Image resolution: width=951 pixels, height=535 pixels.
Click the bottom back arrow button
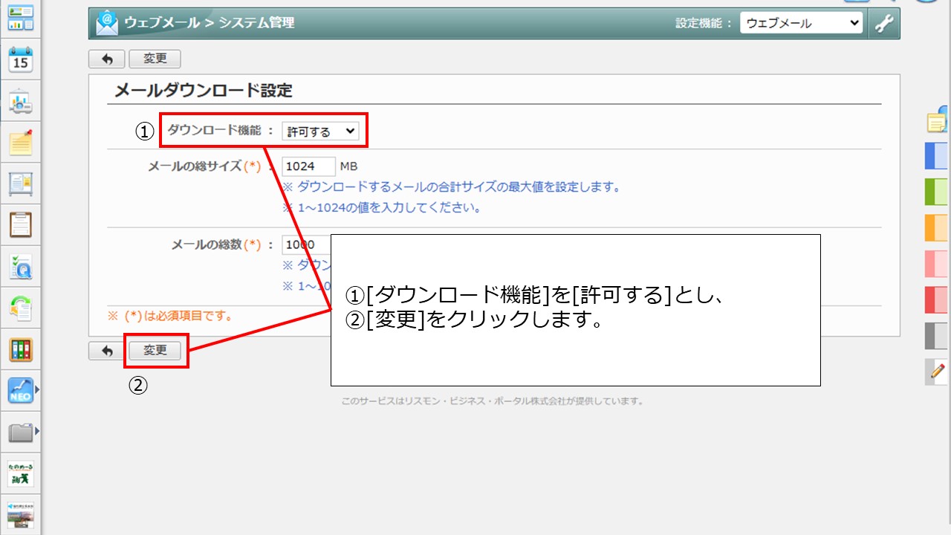pos(106,351)
